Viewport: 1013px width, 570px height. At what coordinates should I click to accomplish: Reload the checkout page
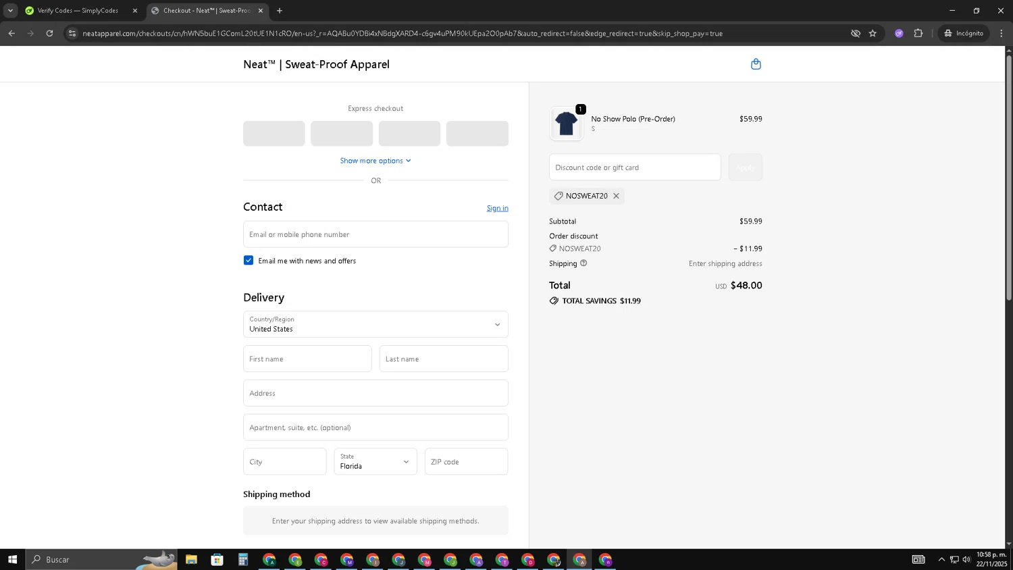point(49,33)
